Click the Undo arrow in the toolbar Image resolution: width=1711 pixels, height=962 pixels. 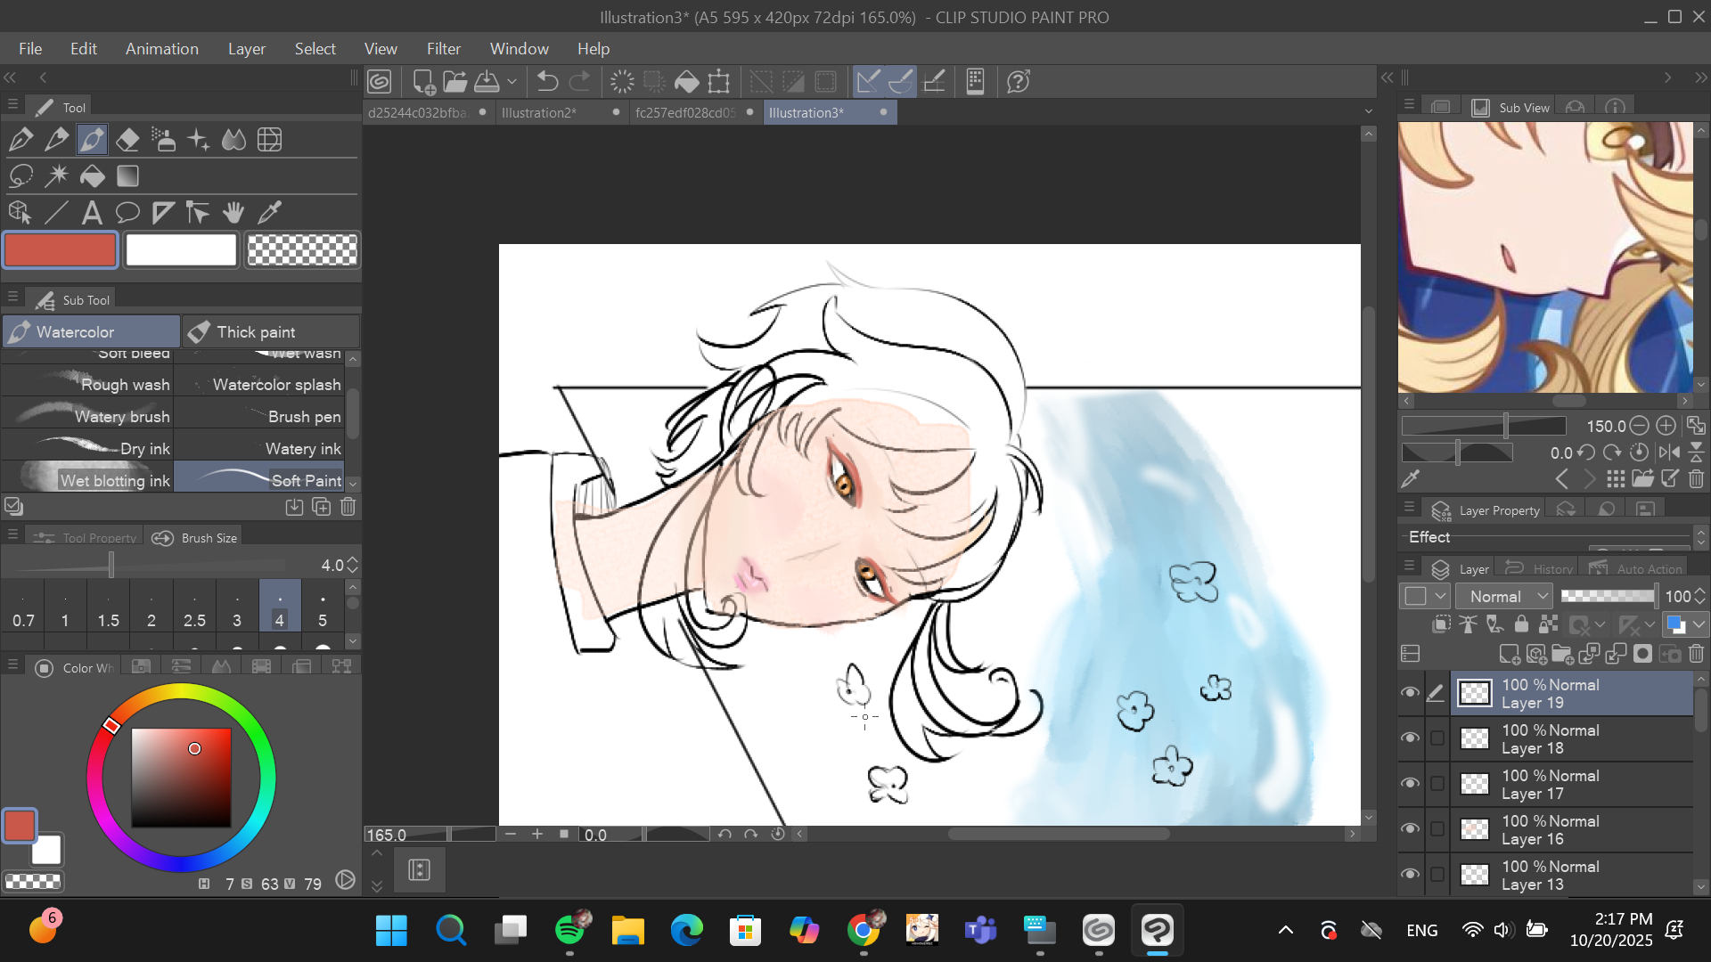547,82
